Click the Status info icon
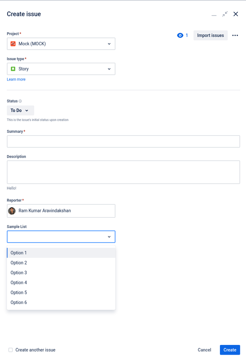This screenshot has height=362, width=246. pos(20,101)
